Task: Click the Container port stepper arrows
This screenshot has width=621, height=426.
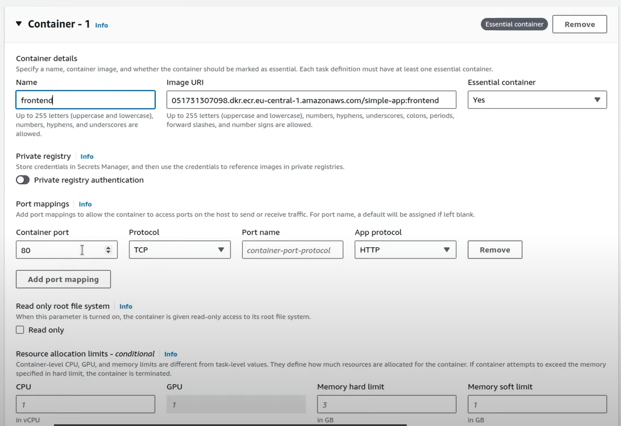Action: [x=108, y=250]
